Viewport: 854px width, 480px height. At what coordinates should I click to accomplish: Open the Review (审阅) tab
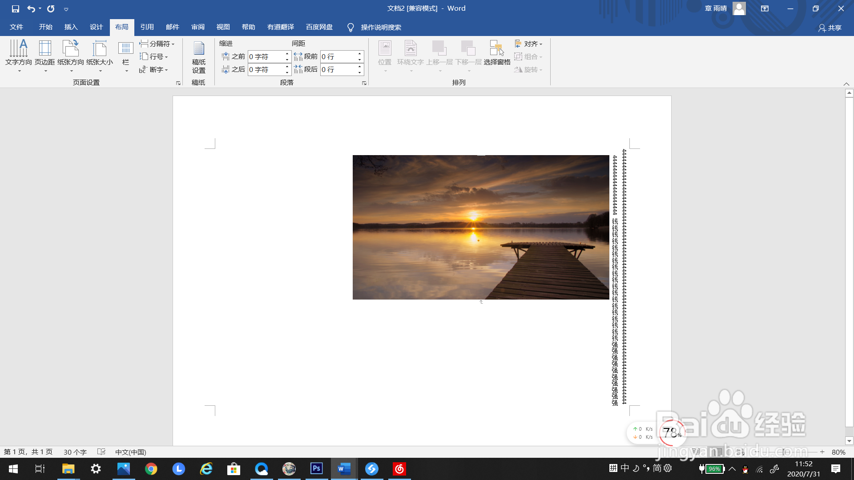198,27
